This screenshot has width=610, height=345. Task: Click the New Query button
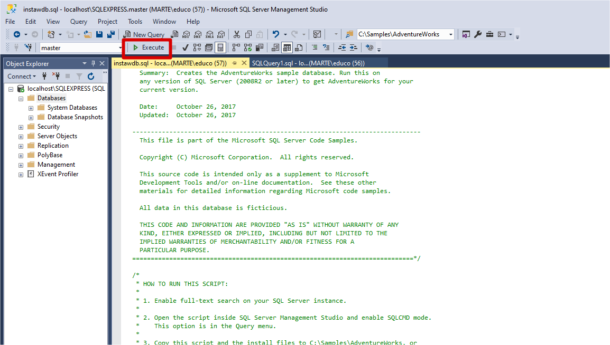pyautogui.click(x=144, y=34)
